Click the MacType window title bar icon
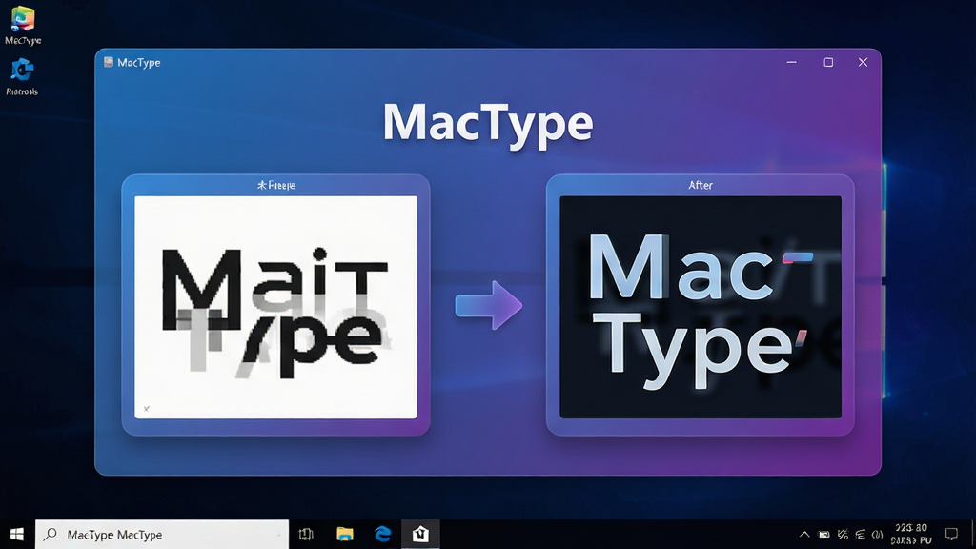 (109, 62)
